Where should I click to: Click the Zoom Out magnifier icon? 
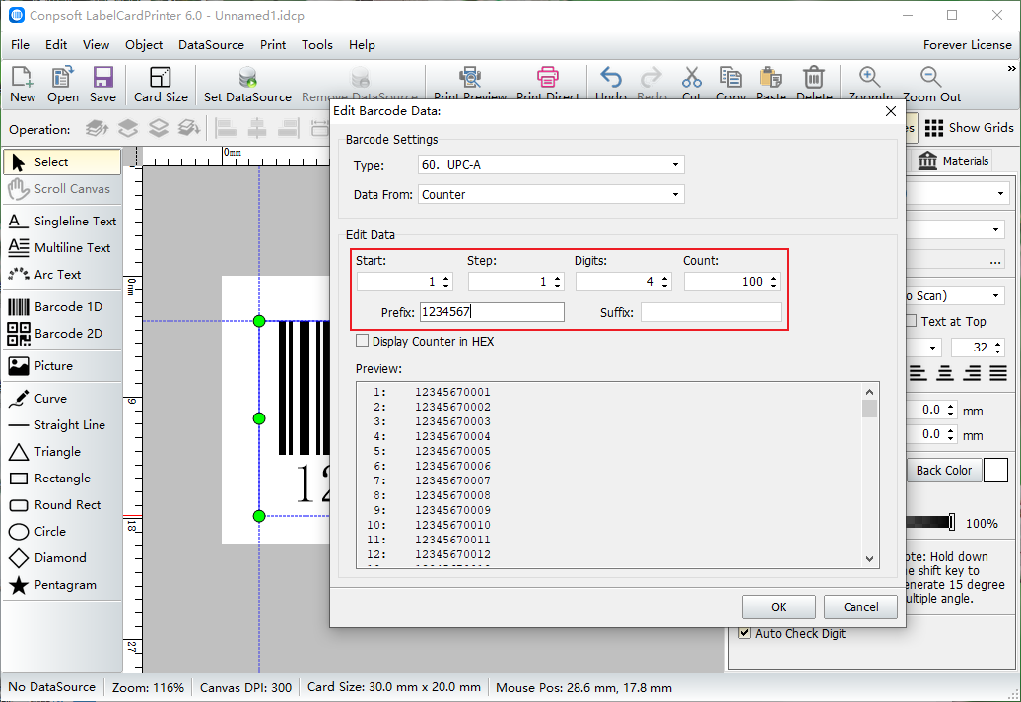point(931,77)
